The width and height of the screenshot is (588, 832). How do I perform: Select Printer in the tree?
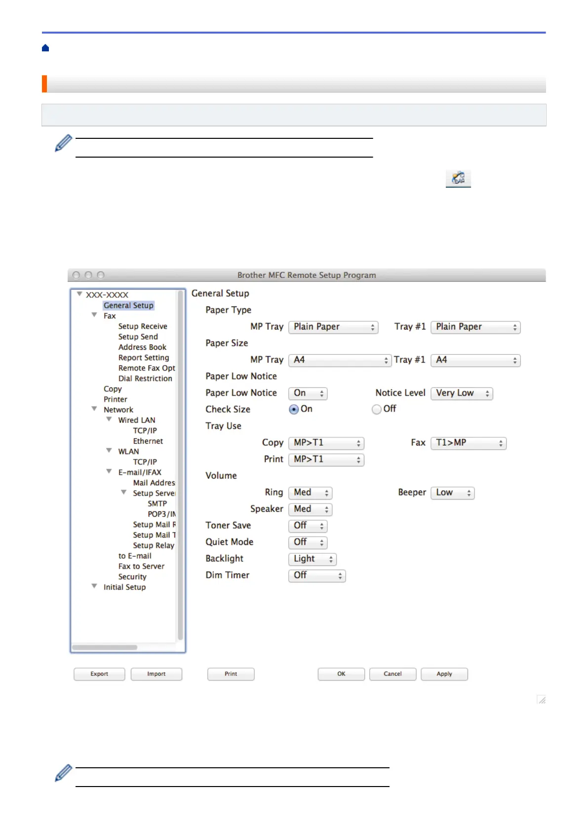(x=116, y=399)
